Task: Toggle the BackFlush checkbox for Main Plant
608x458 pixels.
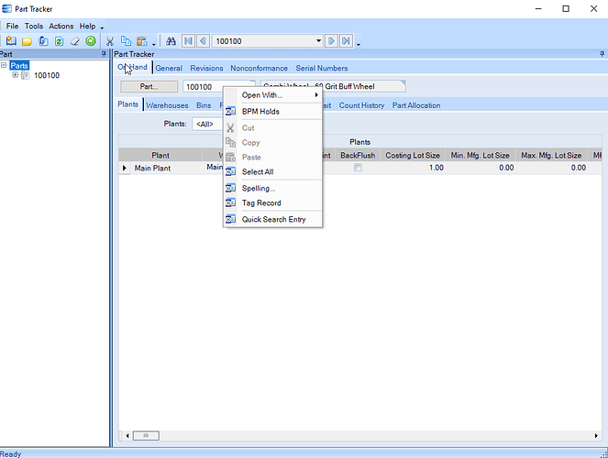Action: pyautogui.click(x=358, y=168)
